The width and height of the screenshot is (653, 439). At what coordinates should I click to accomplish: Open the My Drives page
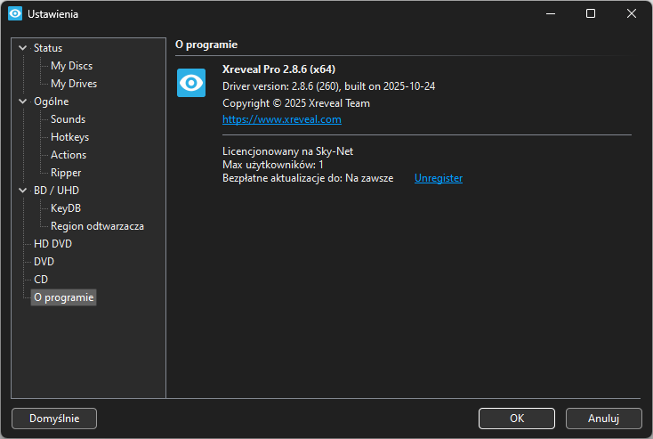point(74,84)
